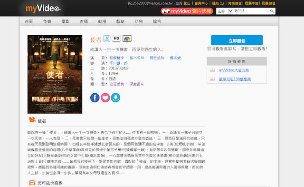Go to the 直播 section
This screenshot has width=304, height=187.
pyautogui.click(x=84, y=21)
